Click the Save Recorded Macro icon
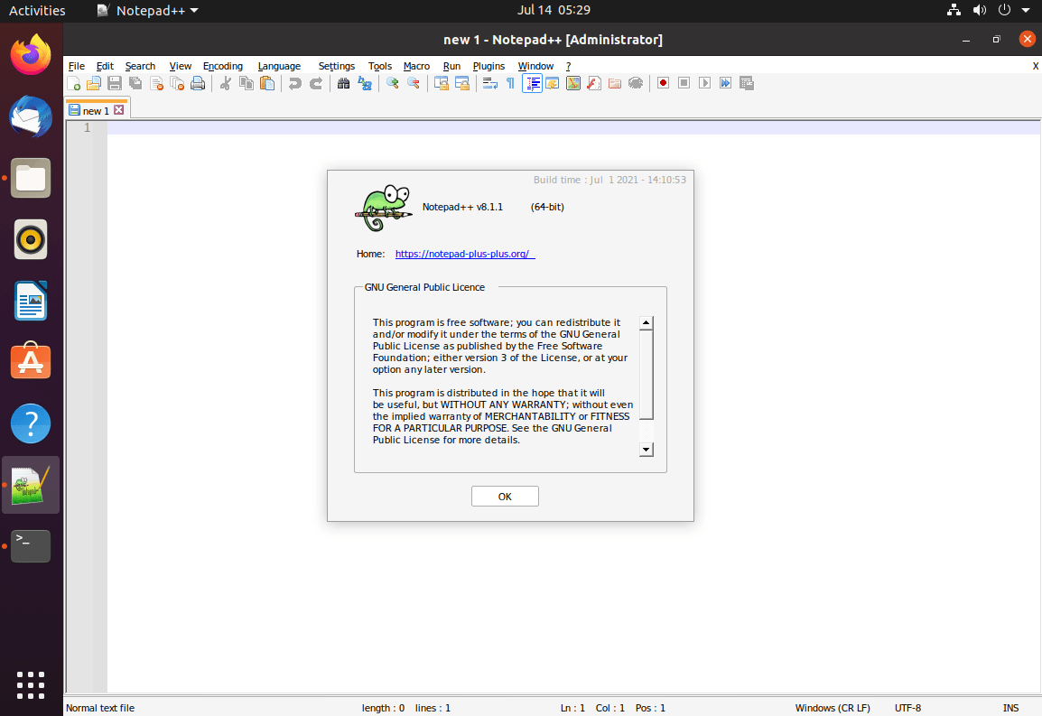1042x716 pixels. 747,83
